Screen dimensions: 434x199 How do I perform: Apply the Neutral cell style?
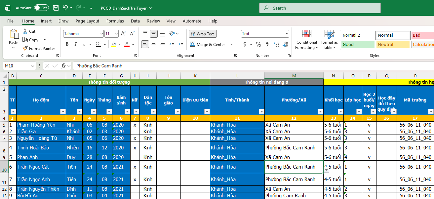pos(393,44)
